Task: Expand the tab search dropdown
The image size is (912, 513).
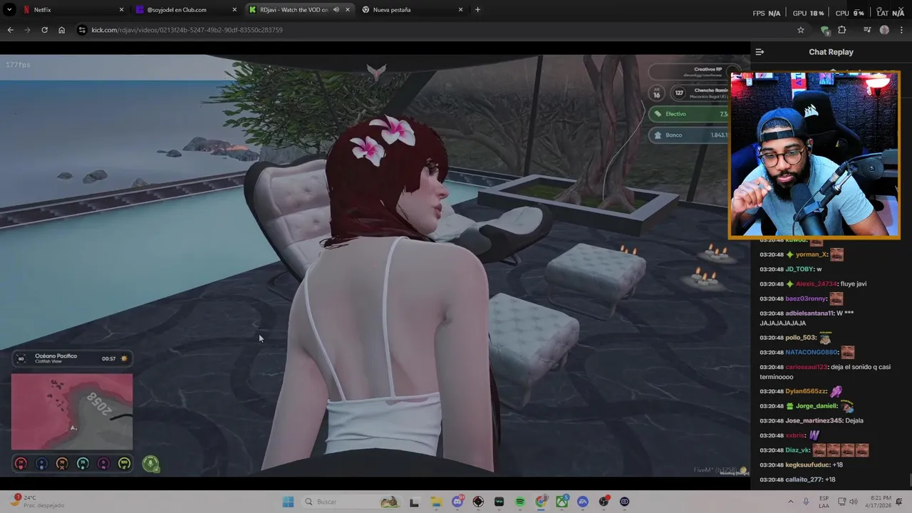Action: pyautogui.click(x=9, y=10)
